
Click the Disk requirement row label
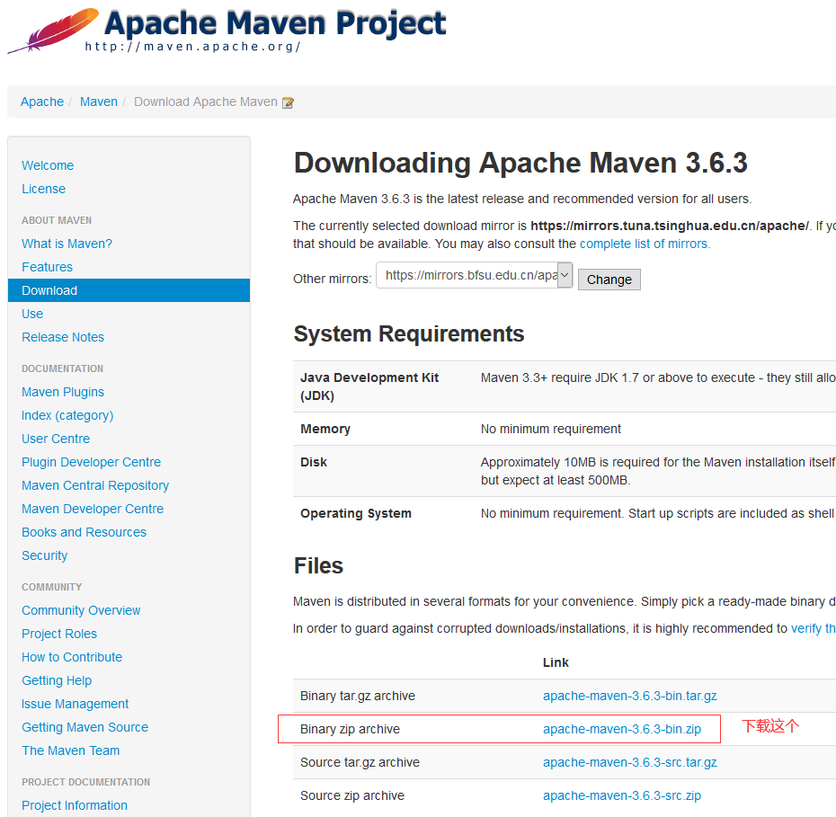tap(314, 462)
